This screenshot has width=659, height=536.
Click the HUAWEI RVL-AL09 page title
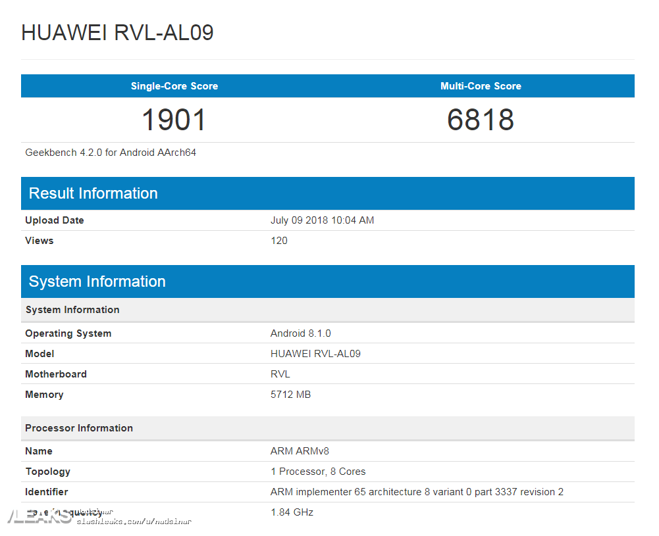(117, 33)
